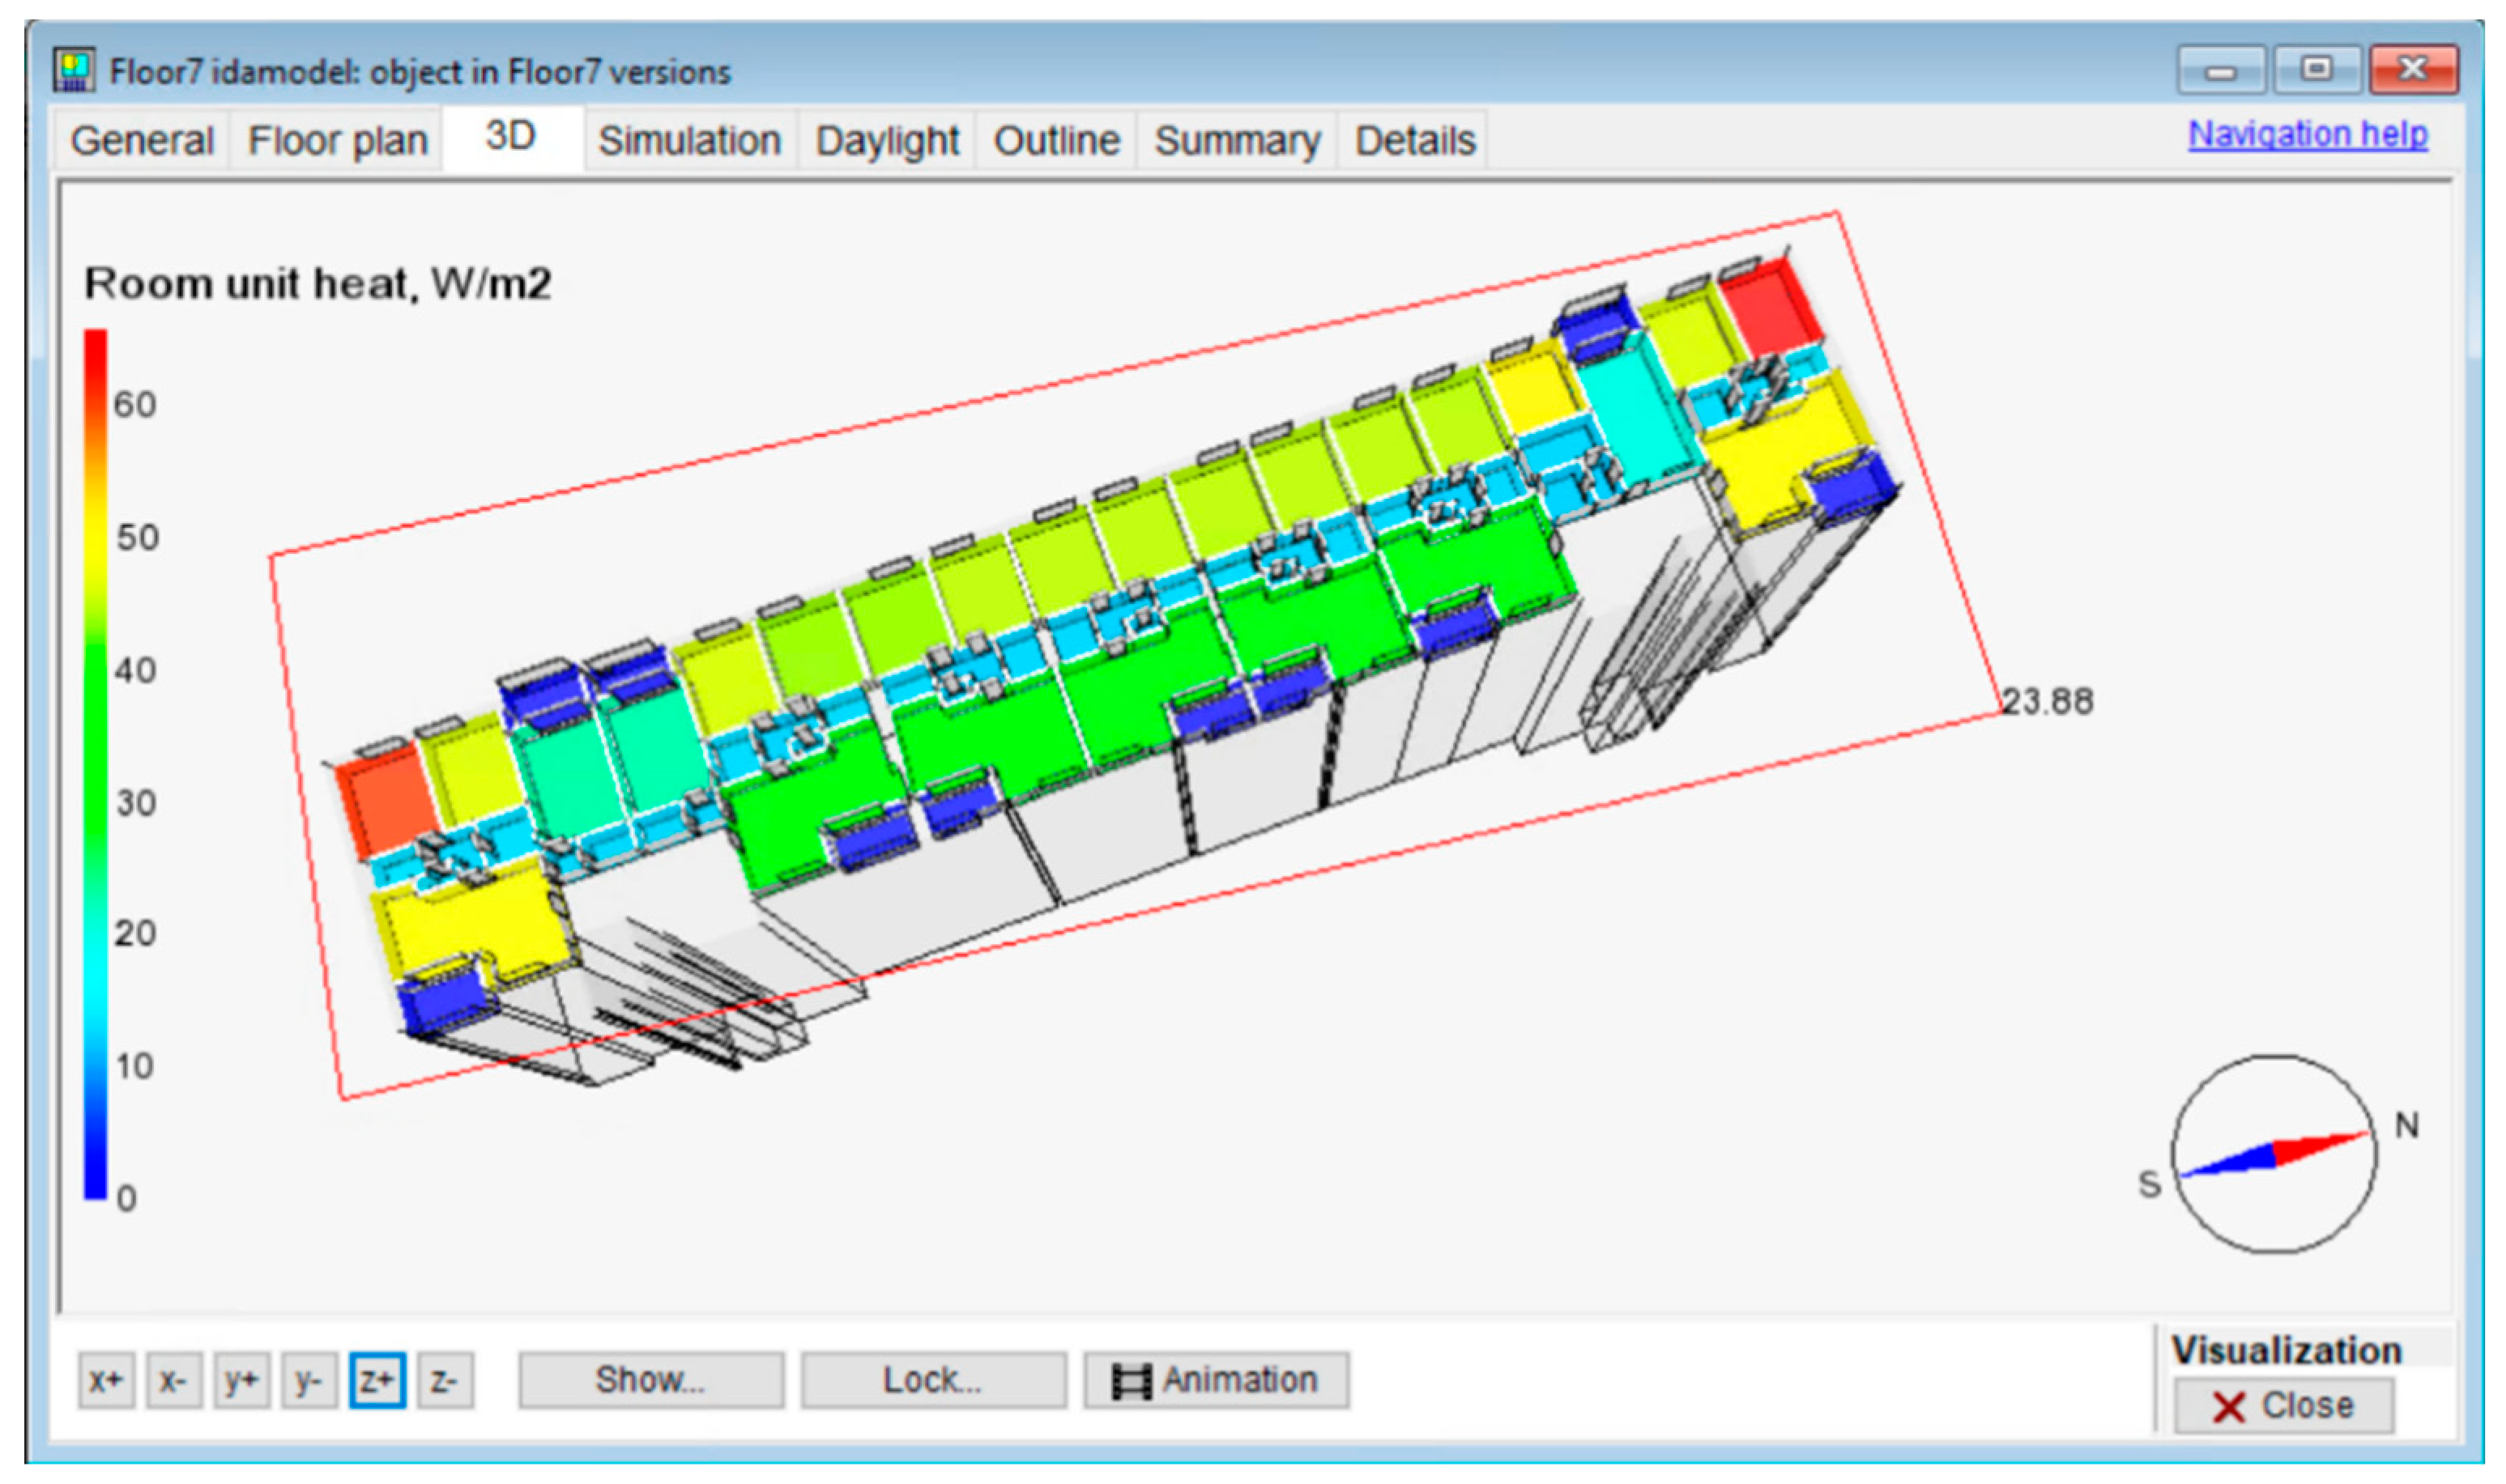Close the Visualization panel
The width and height of the screenshot is (2506, 1484).
(2283, 1406)
